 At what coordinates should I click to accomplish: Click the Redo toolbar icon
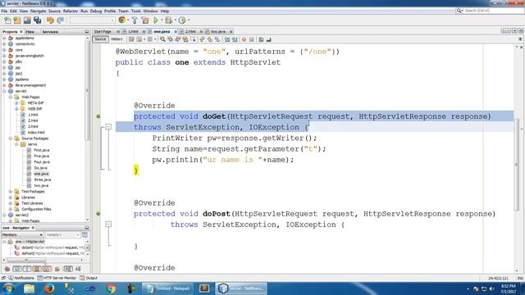coord(60,20)
